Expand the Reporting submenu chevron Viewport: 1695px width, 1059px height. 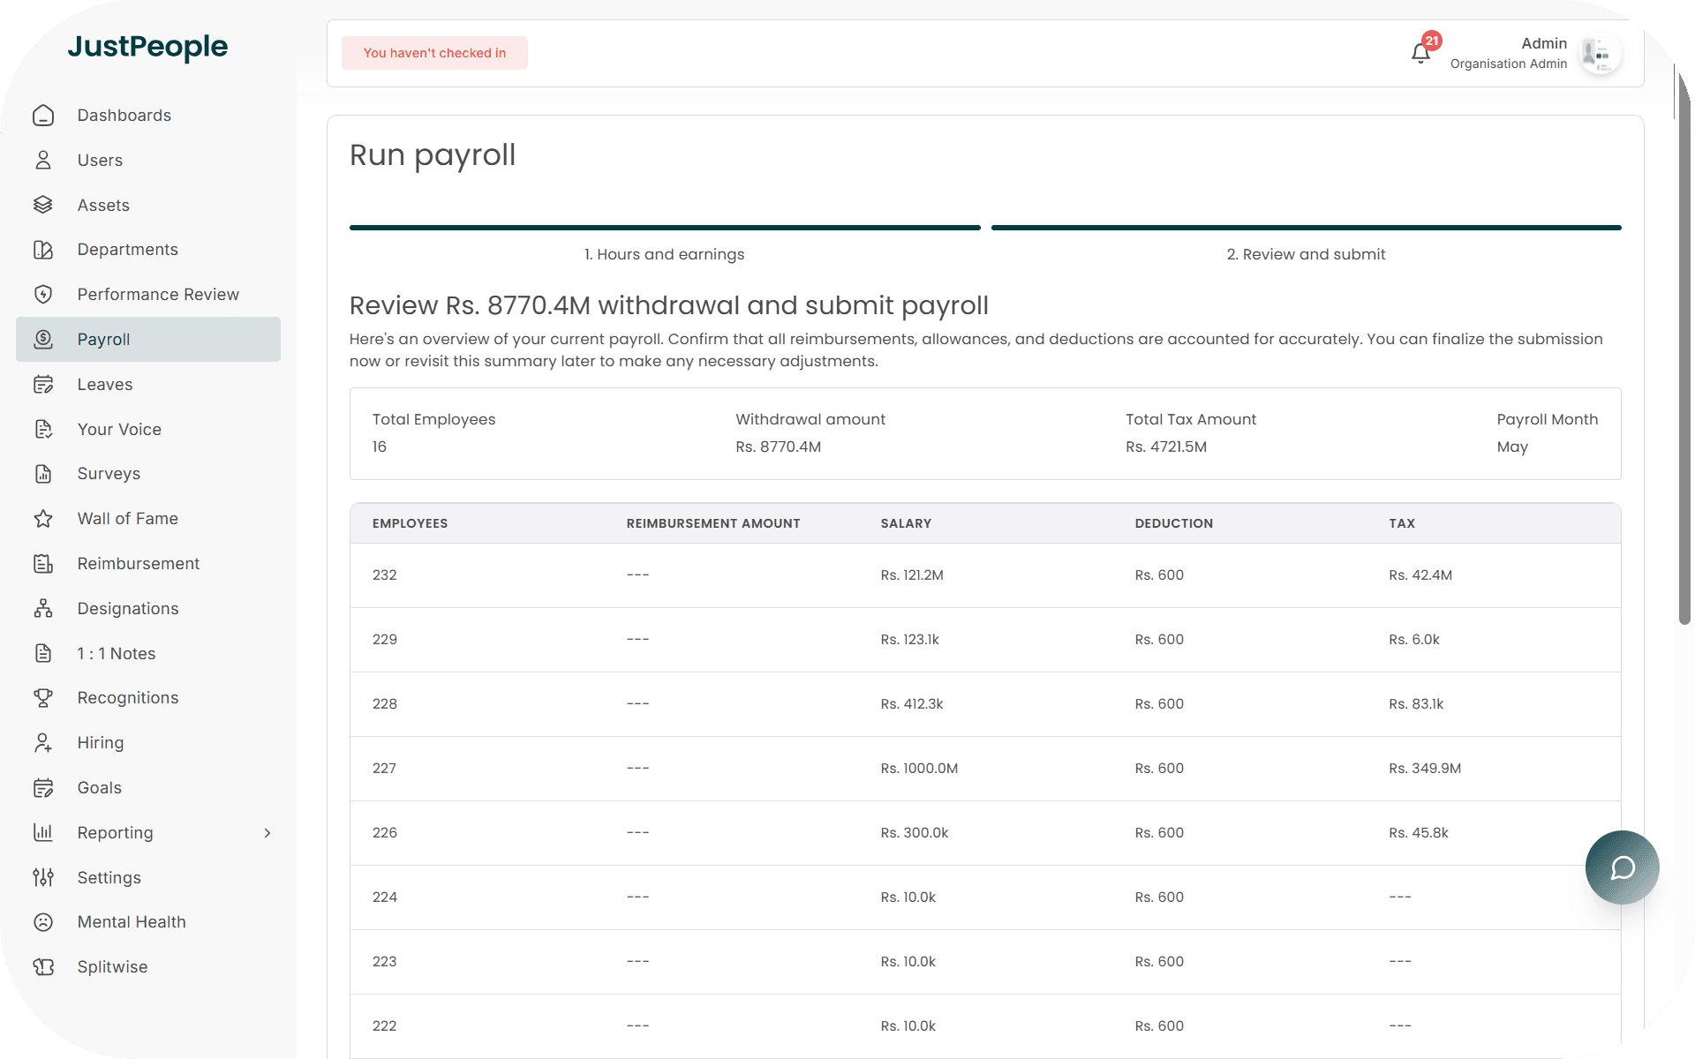point(267,833)
